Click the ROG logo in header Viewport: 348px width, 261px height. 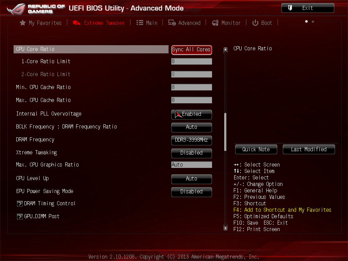16,9
